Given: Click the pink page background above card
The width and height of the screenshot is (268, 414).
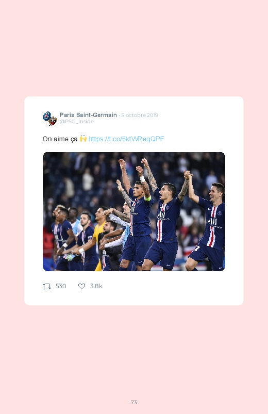Looking at the screenshot, I should 134,47.
